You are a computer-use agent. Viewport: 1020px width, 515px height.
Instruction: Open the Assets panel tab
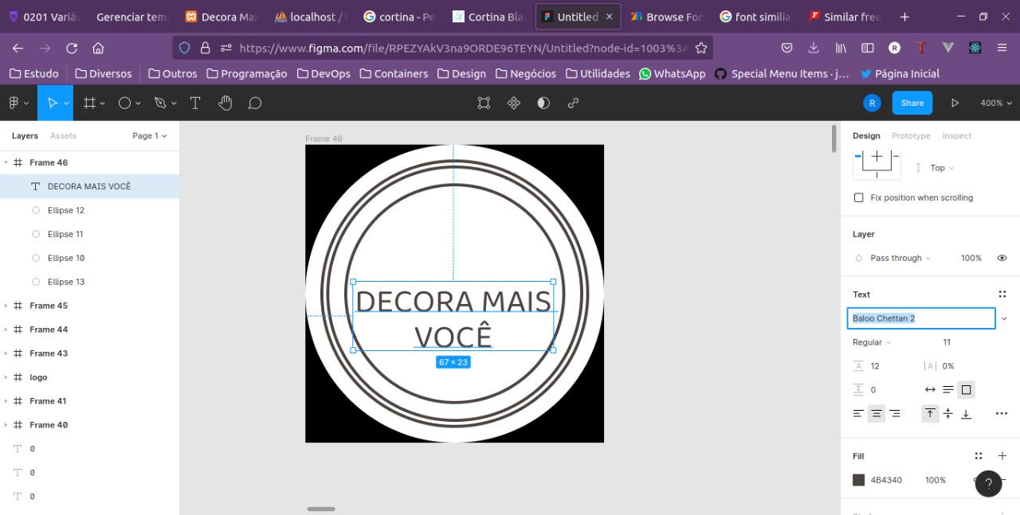[63, 135]
